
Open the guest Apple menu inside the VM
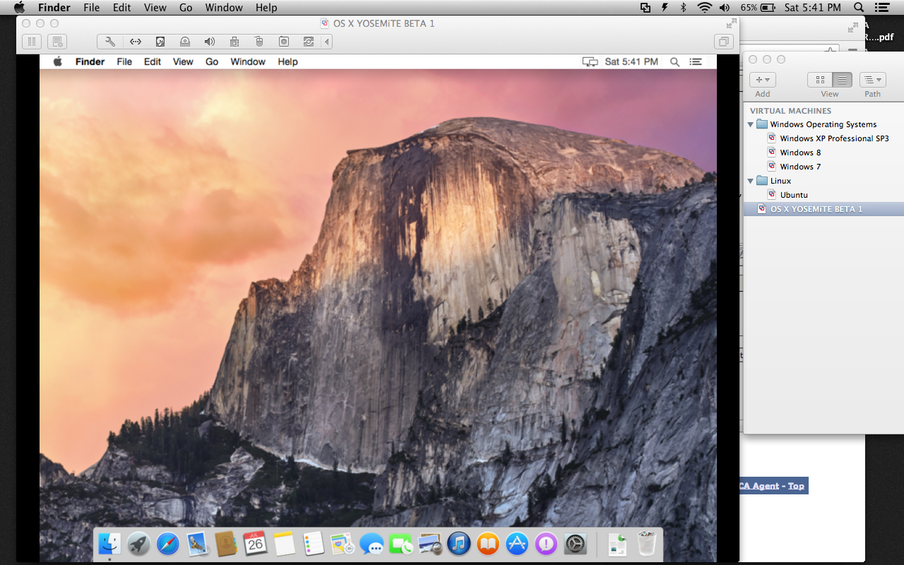58,61
